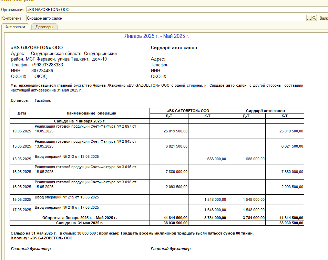Click the Договоры: Газаблок line

(31, 100)
